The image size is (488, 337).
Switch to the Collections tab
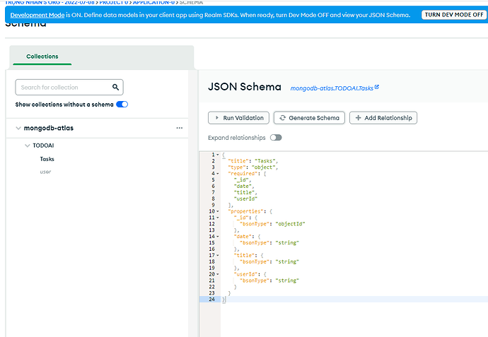tap(42, 57)
